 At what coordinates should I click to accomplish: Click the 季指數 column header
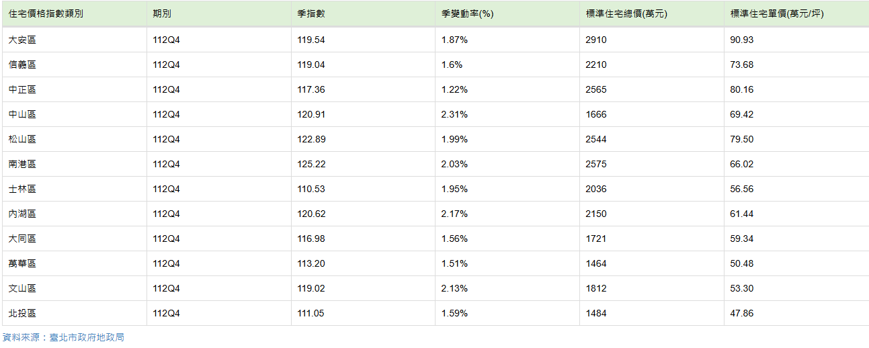pyautogui.click(x=311, y=14)
